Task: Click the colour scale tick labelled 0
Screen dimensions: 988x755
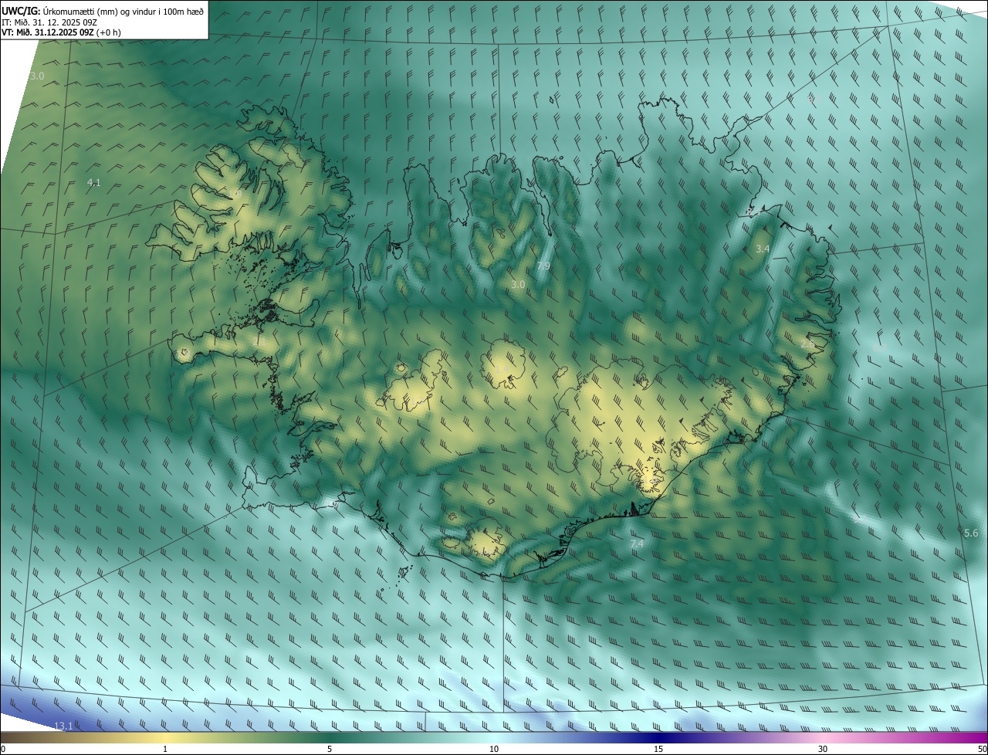Action: pyautogui.click(x=3, y=750)
